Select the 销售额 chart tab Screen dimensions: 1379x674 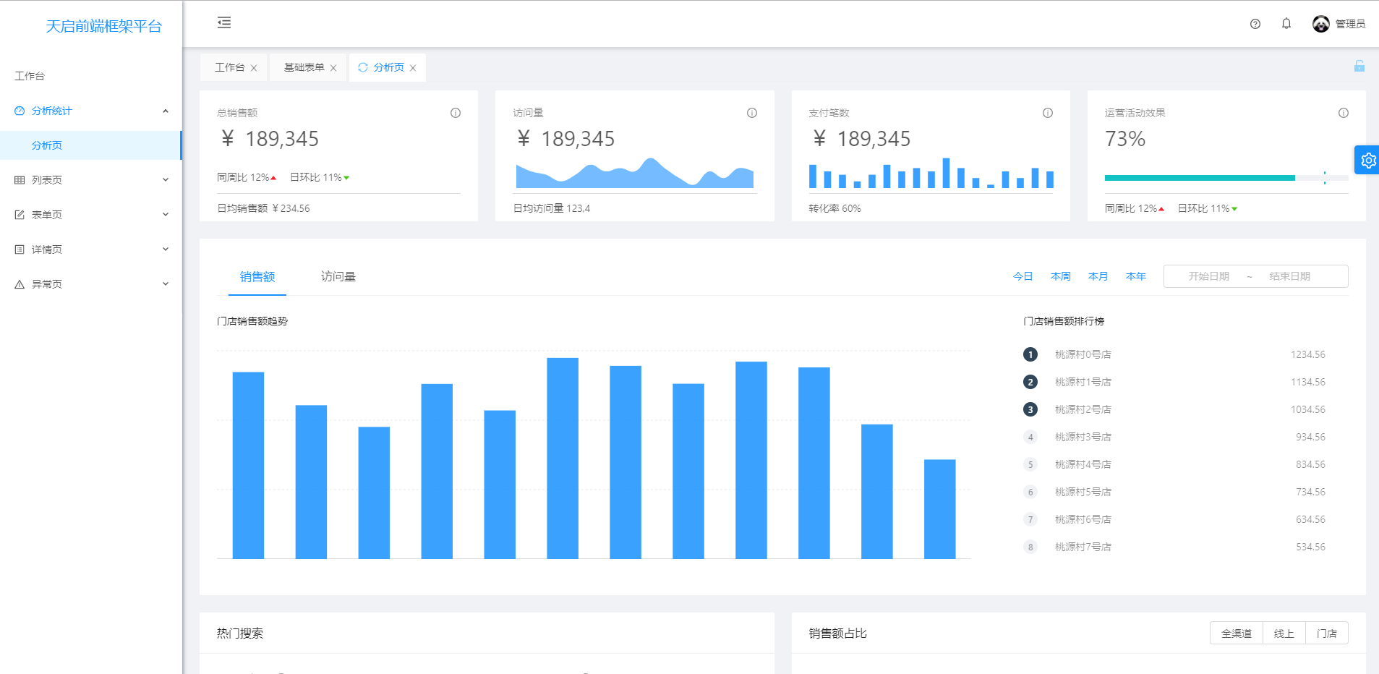[x=257, y=277]
